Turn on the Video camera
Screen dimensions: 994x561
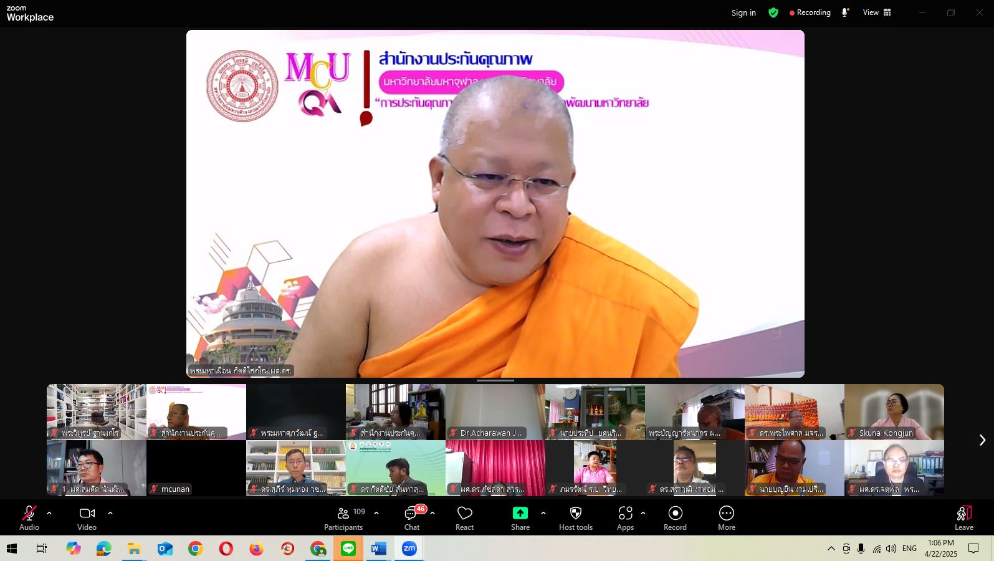tap(87, 518)
